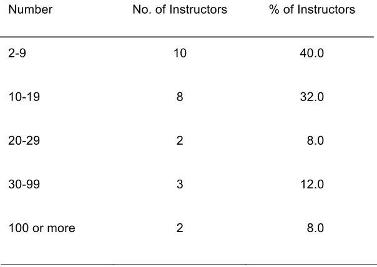Click instructor count 8 in 10-19 row
This screenshot has width=377, height=267.
tap(180, 97)
